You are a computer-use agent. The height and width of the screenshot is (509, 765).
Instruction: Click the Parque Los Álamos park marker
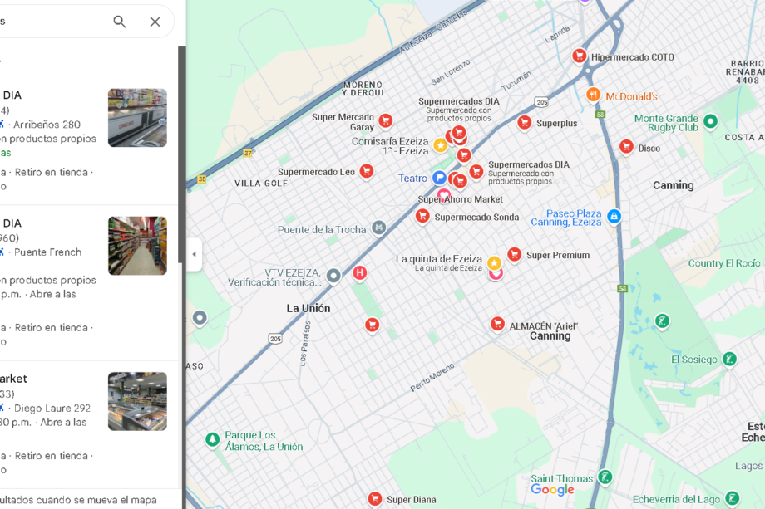click(x=212, y=439)
